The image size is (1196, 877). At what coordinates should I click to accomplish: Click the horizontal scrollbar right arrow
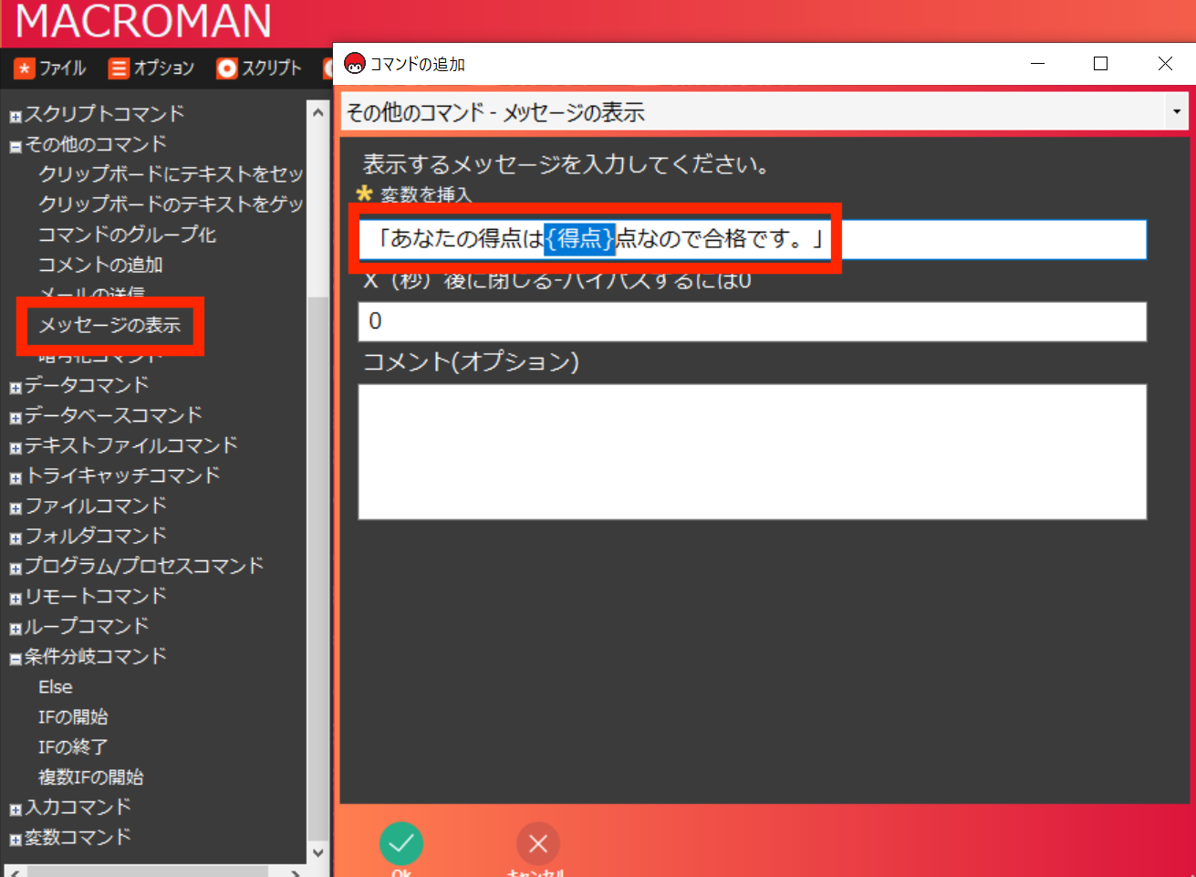pyautogui.click(x=295, y=872)
